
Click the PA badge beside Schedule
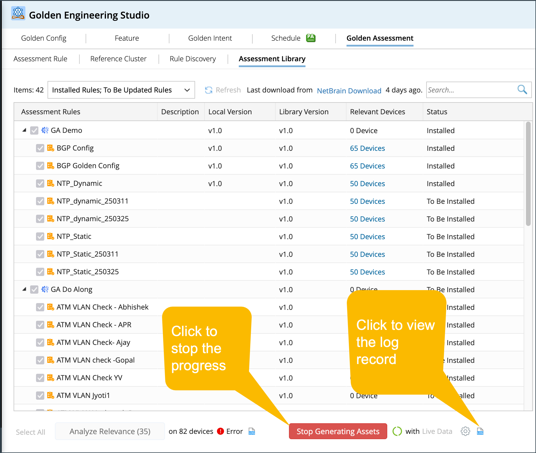311,38
